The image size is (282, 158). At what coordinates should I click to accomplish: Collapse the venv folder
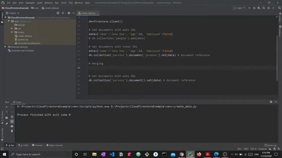point(9,21)
